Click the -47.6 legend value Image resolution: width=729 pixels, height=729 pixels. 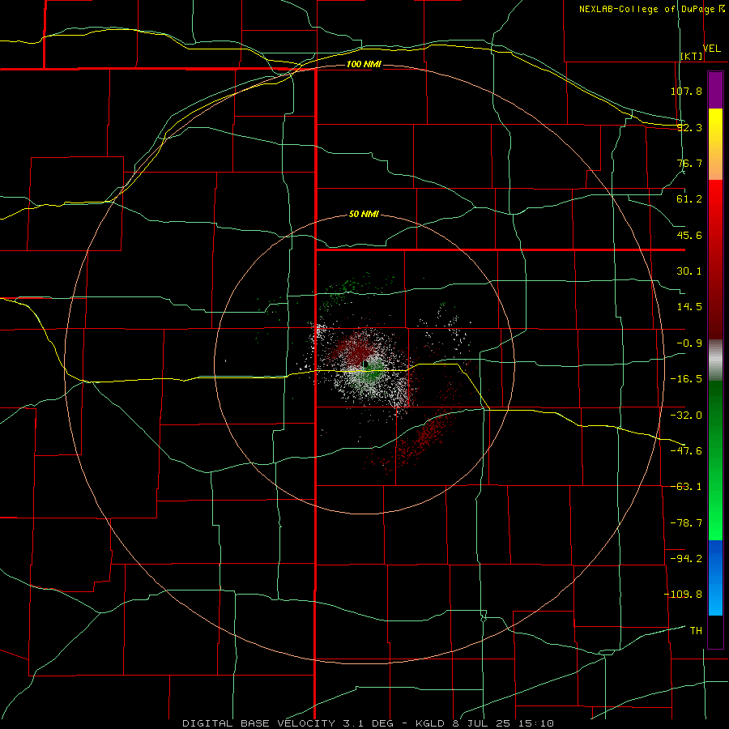click(686, 451)
